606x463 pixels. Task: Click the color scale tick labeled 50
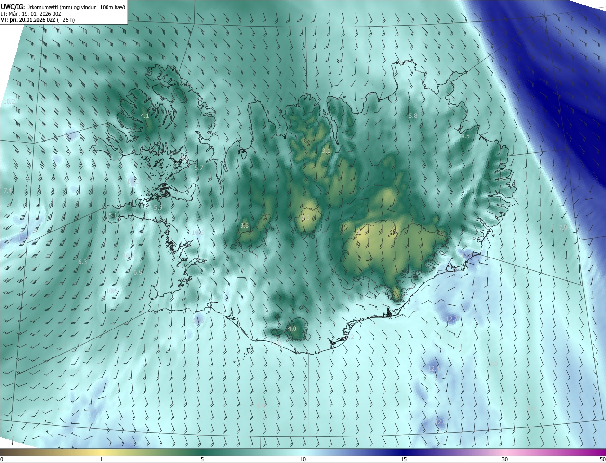tap(602, 459)
